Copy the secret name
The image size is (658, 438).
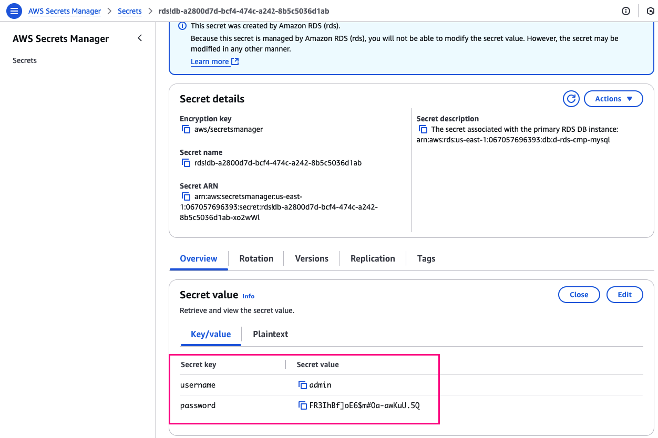pyautogui.click(x=186, y=163)
